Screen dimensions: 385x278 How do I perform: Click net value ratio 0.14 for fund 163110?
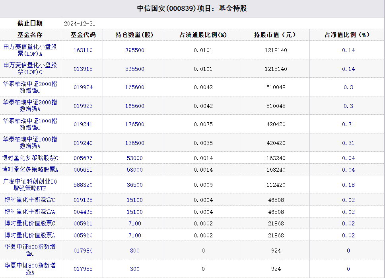pyautogui.click(x=348, y=50)
